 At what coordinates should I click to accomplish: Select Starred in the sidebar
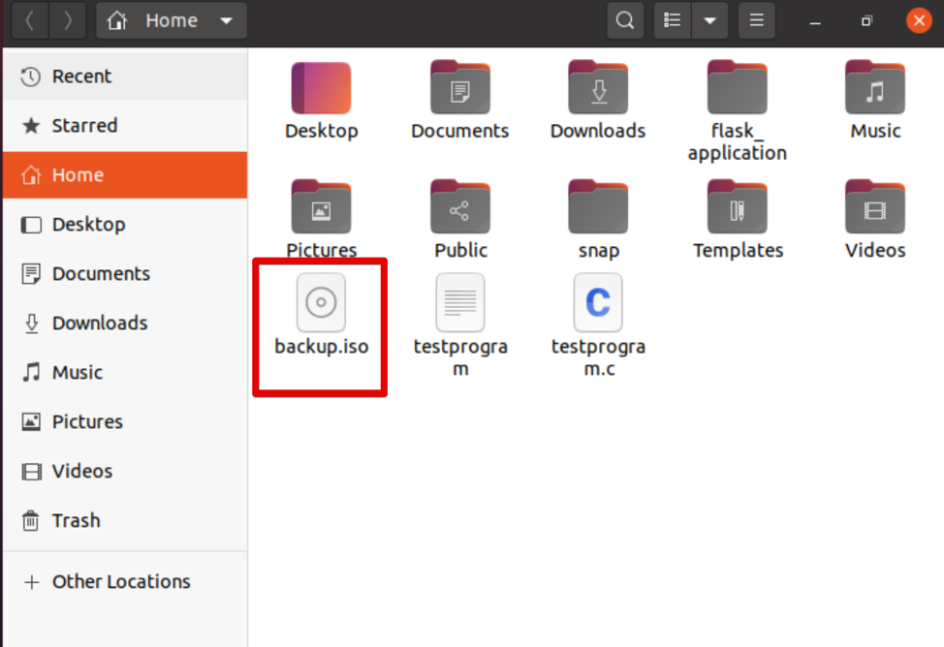(125, 126)
